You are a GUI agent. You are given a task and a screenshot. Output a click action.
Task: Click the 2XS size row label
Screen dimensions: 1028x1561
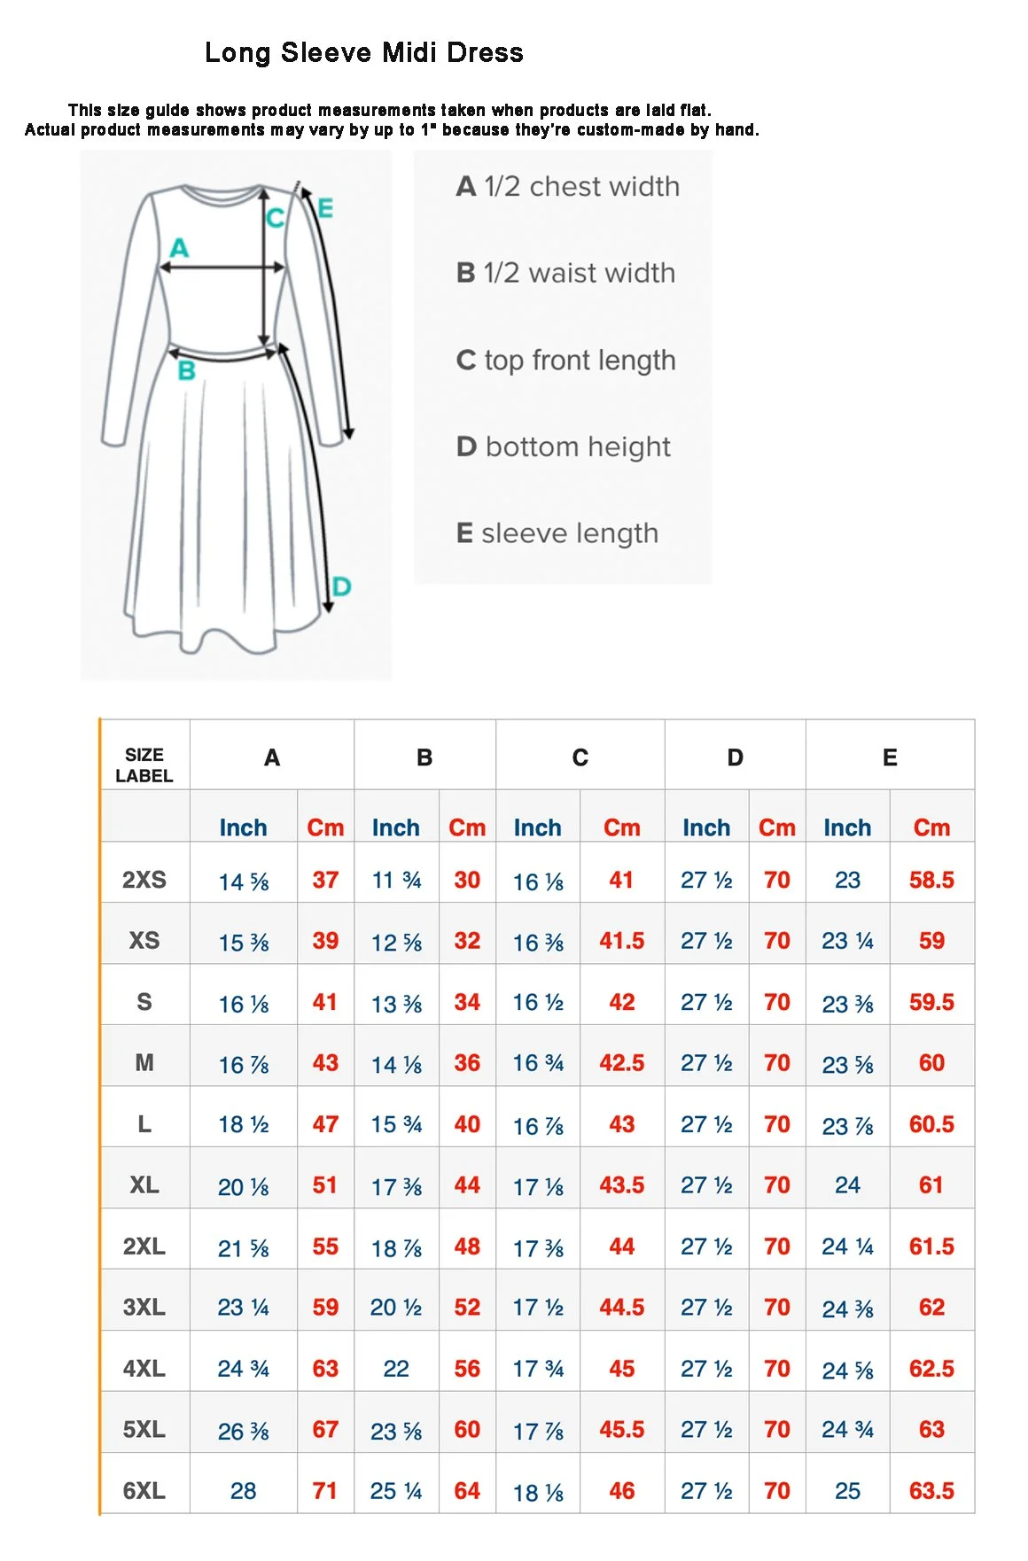[x=144, y=880]
